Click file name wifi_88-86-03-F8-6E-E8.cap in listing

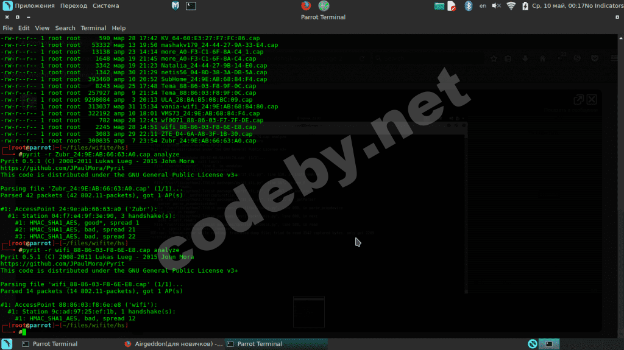[208, 127]
